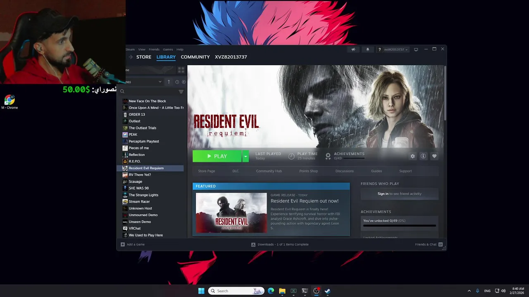Open 'Resident Evil Requiem out now!' headline
This screenshot has width=529, height=297.
pyautogui.click(x=305, y=201)
